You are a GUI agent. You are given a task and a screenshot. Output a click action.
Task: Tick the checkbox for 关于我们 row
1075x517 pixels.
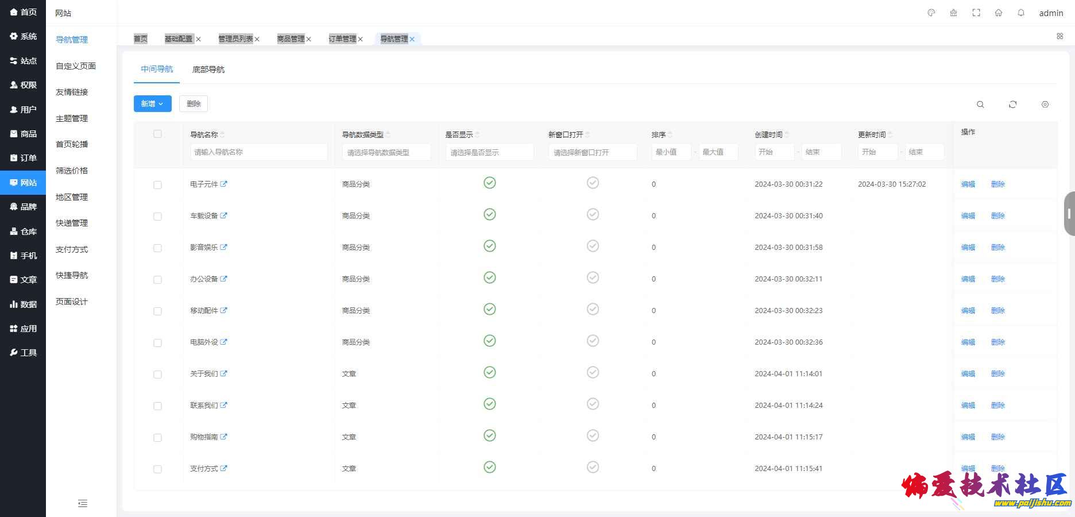point(157,375)
